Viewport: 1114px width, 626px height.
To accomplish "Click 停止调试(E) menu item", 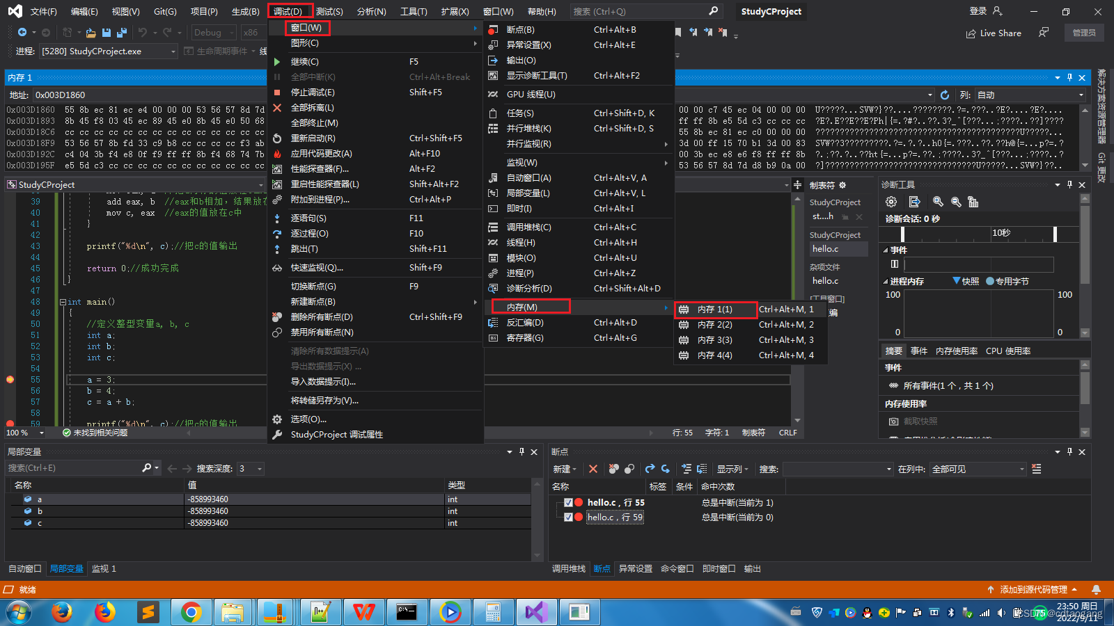I will 375,93.
